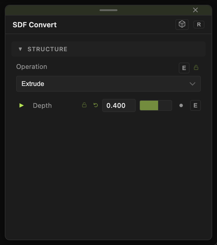Click the Operation label
The height and width of the screenshot is (245, 217).
(32, 67)
